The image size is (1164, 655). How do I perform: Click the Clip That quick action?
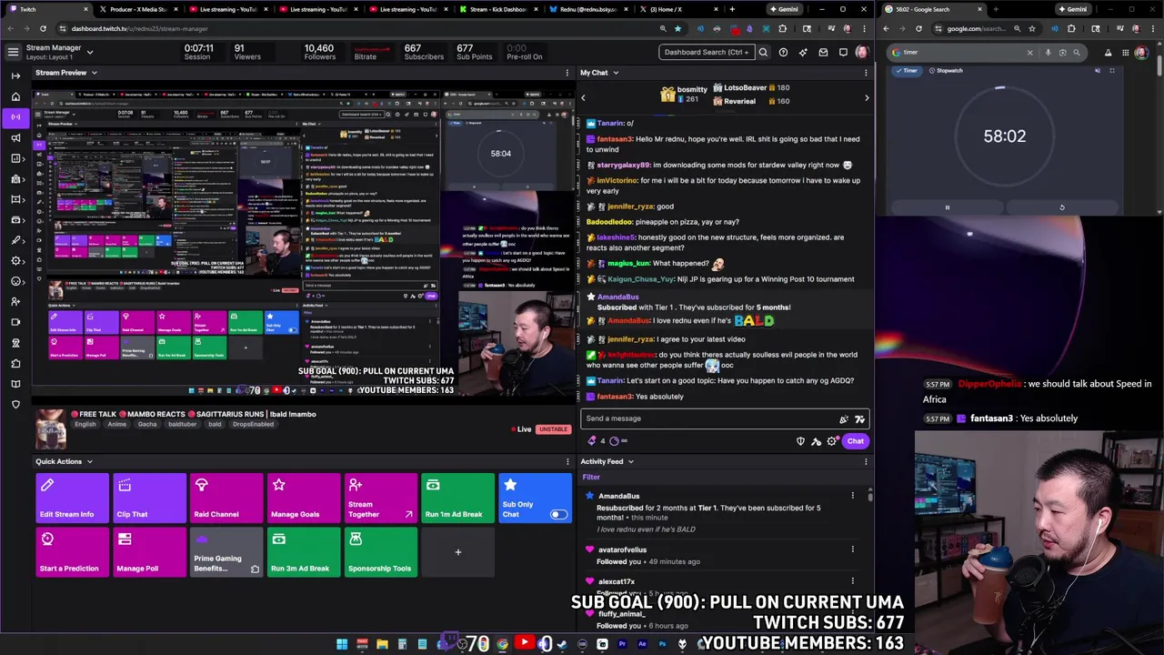coord(149,498)
